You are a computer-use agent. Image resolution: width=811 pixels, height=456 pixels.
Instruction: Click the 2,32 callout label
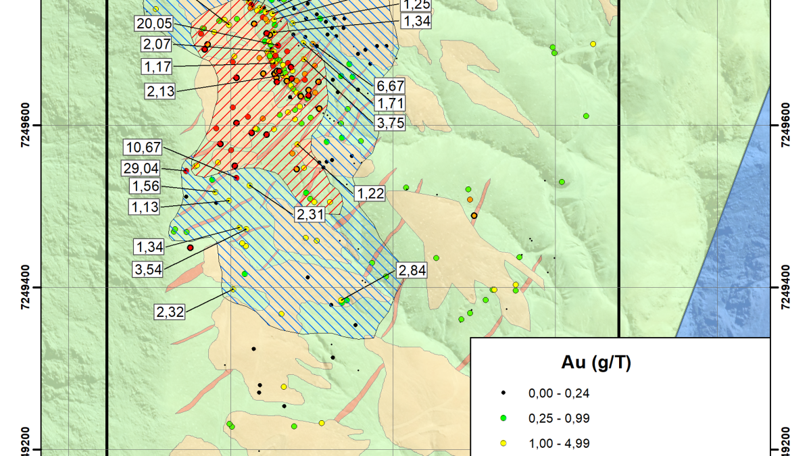(170, 312)
